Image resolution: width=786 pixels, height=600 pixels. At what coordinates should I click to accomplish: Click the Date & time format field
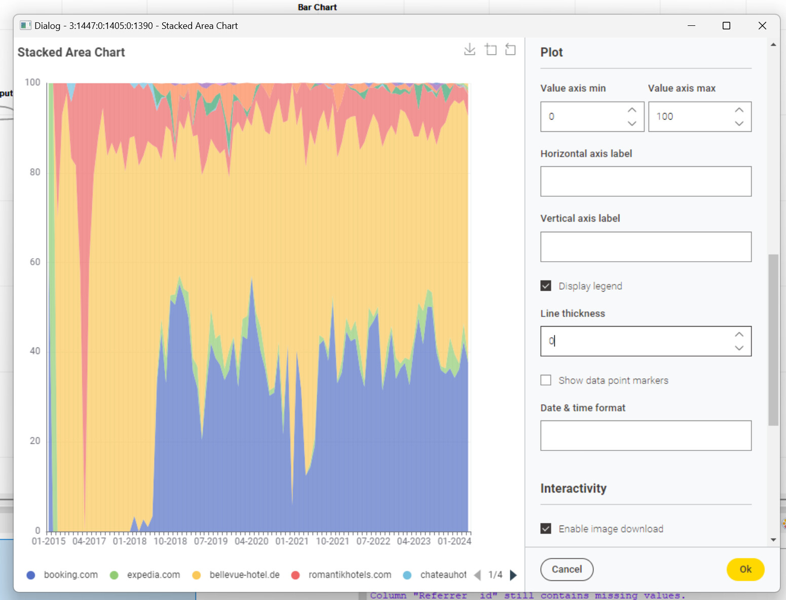pos(646,435)
